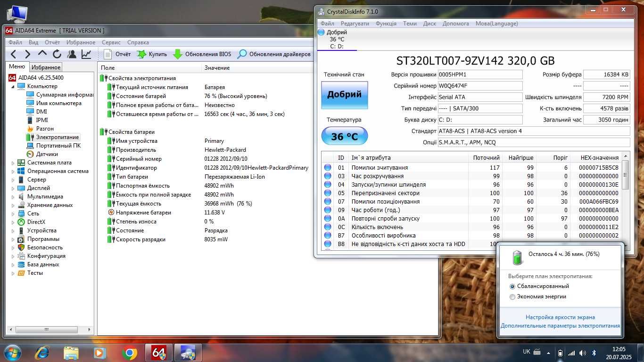
Task: Click the Добрий health status button
Action: pyautogui.click(x=344, y=95)
